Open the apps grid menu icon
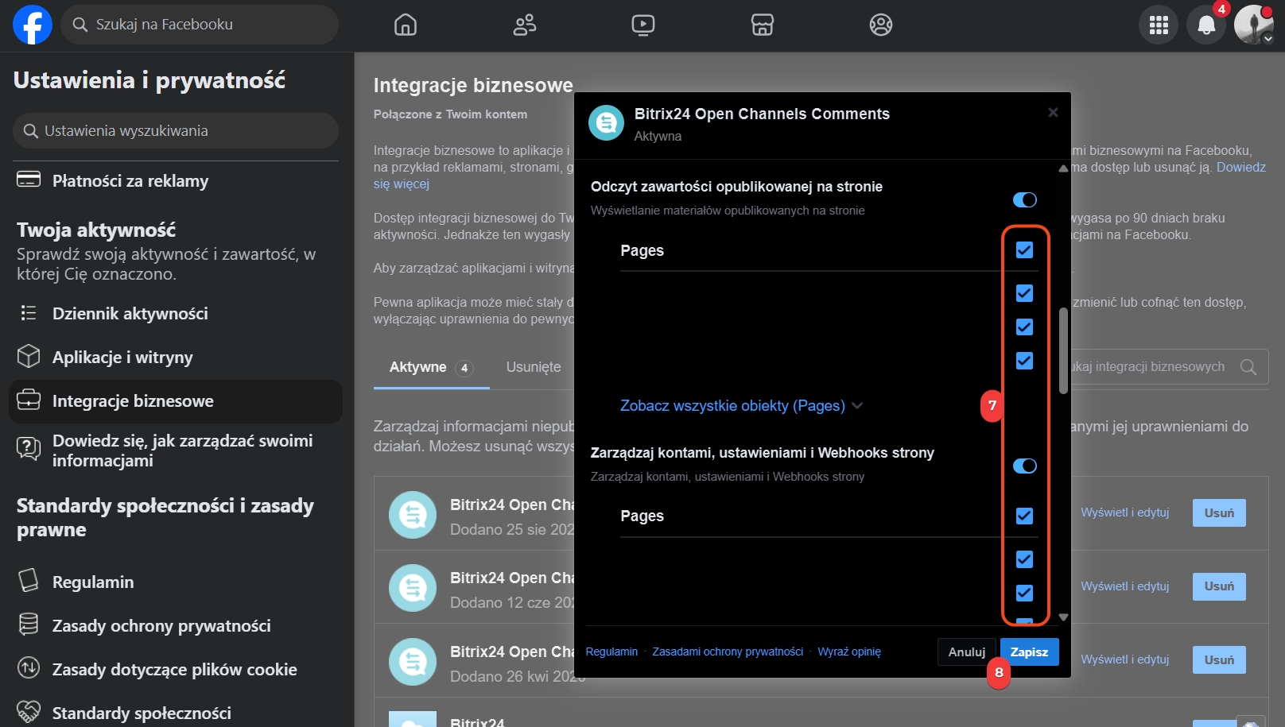Image resolution: width=1285 pixels, height=727 pixels. [1159, 25]
